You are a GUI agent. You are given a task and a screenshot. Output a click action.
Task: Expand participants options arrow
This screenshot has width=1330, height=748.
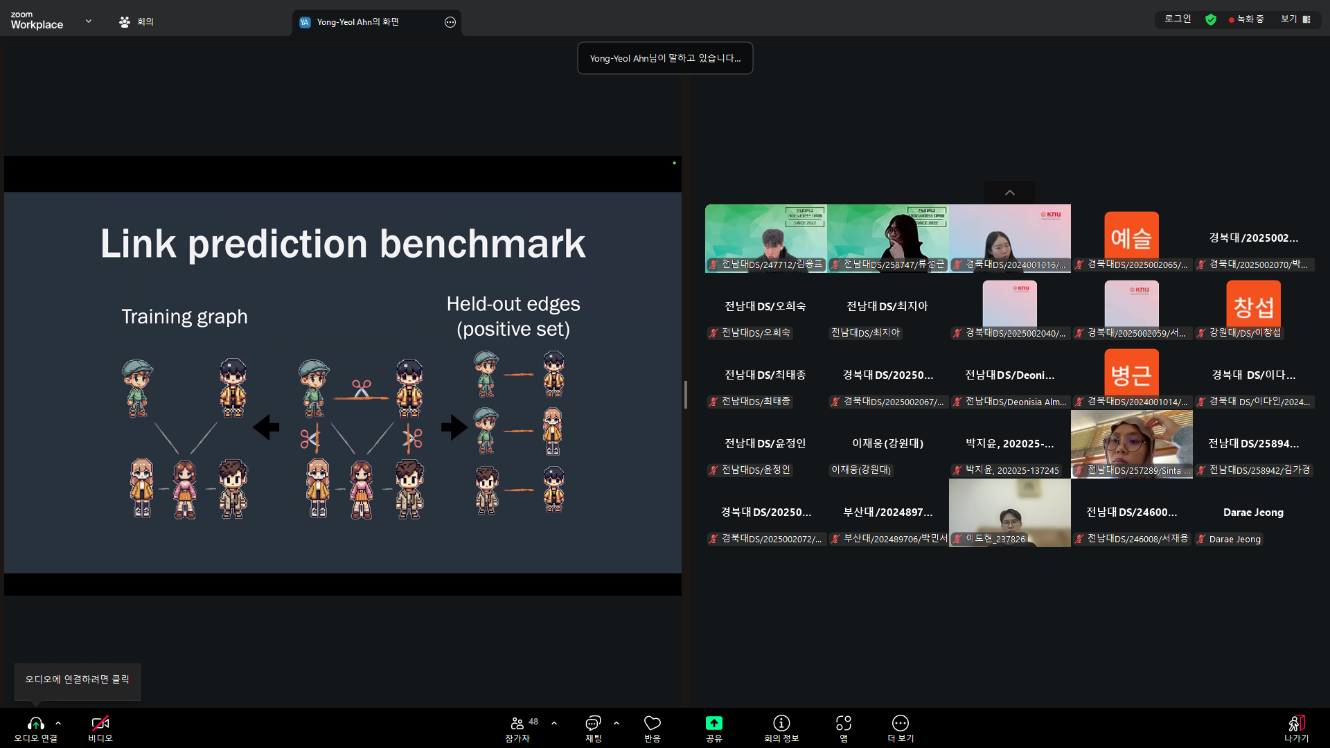click(554, 723)
